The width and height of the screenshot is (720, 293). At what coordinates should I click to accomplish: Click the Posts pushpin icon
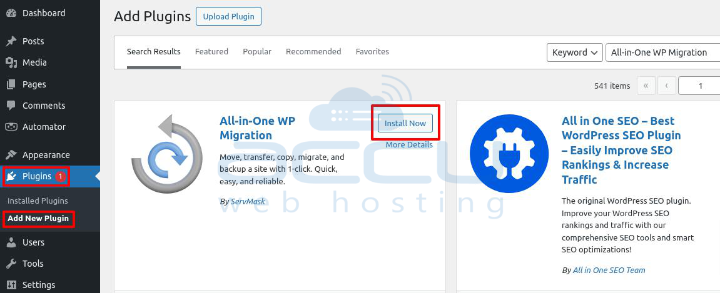click(11, 41)
